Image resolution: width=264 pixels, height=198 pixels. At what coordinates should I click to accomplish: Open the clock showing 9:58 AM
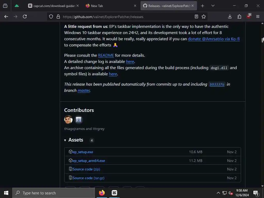pyautogui.click(x=242, y=193)
